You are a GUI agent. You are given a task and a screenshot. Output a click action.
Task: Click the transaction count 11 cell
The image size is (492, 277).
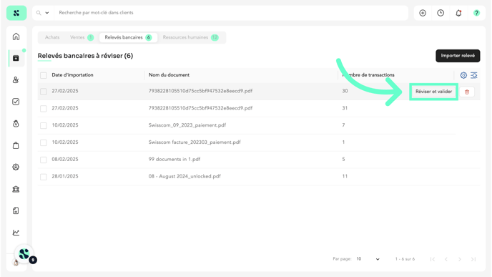point(345,176)
